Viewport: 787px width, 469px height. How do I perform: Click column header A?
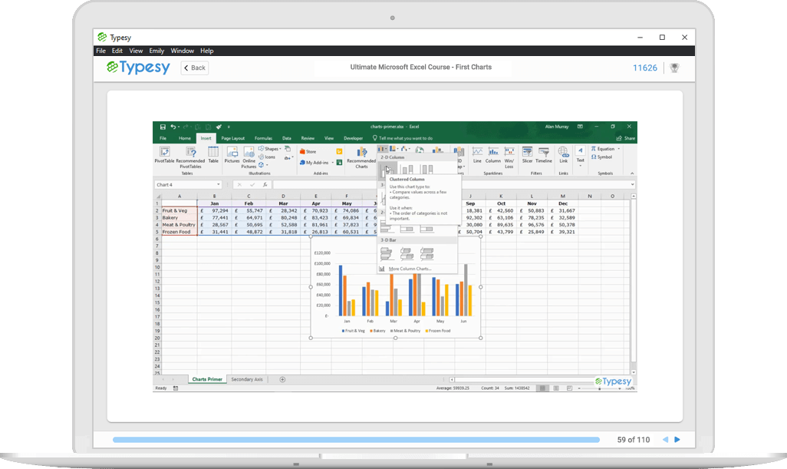179,197
